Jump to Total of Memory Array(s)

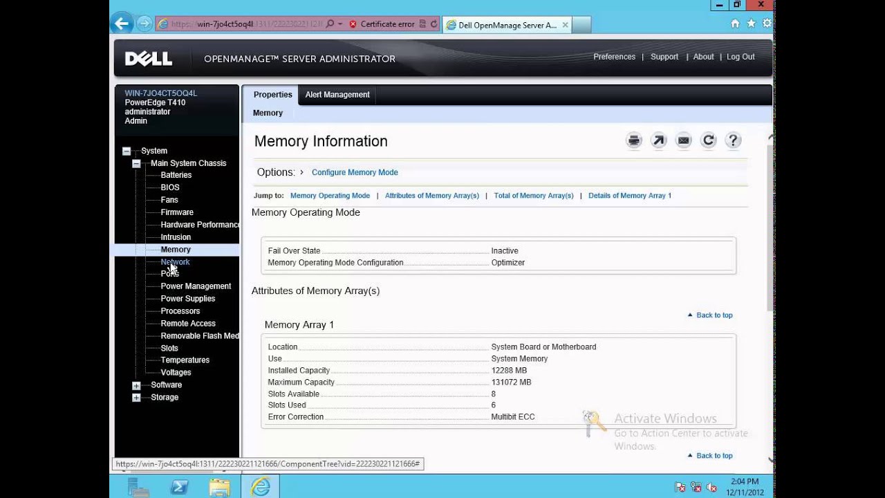point(534,196)
